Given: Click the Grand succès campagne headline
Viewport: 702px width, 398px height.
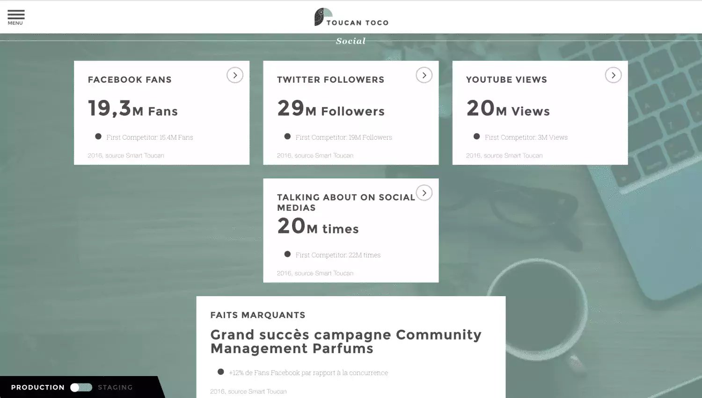Looking at the screenshot, I should [345, 341].
